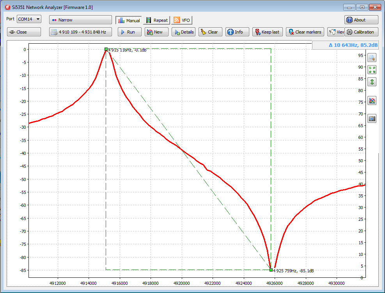
Task: Close the serial port connection
Action: pos(24,32)
